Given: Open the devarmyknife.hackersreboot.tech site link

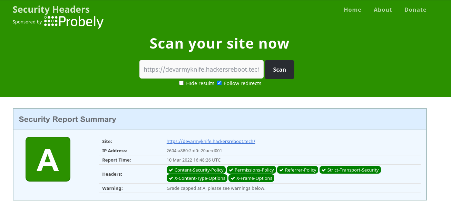Looking at the screenshot, I should tap(211, 141).
